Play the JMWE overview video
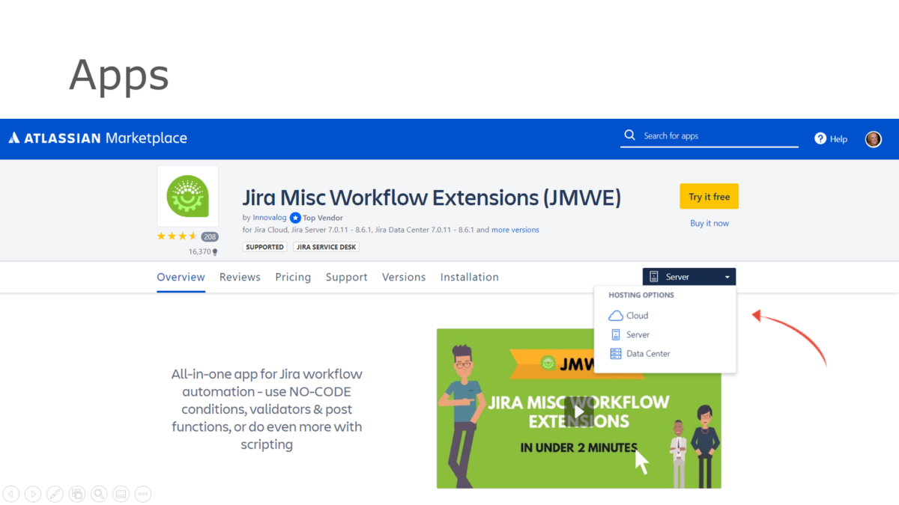Screen dimensions: 899x505 (578, 410)
